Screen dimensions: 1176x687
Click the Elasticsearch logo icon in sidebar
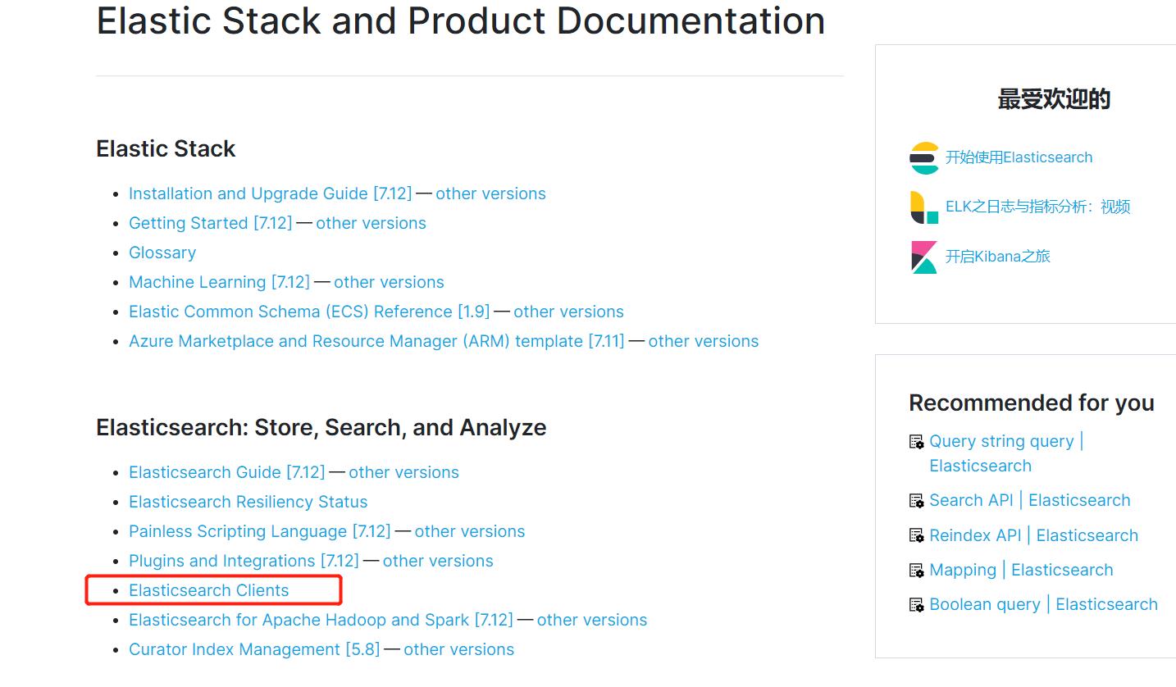point(924,158)
